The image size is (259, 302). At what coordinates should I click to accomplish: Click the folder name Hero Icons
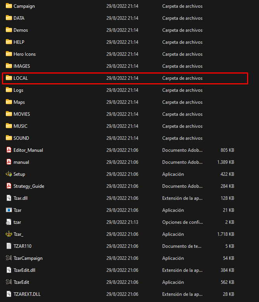(25, 54)
